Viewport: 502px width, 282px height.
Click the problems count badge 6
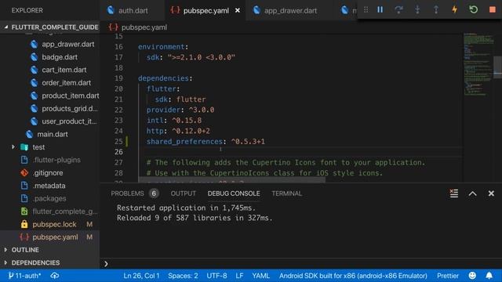(x=154, y=193)
